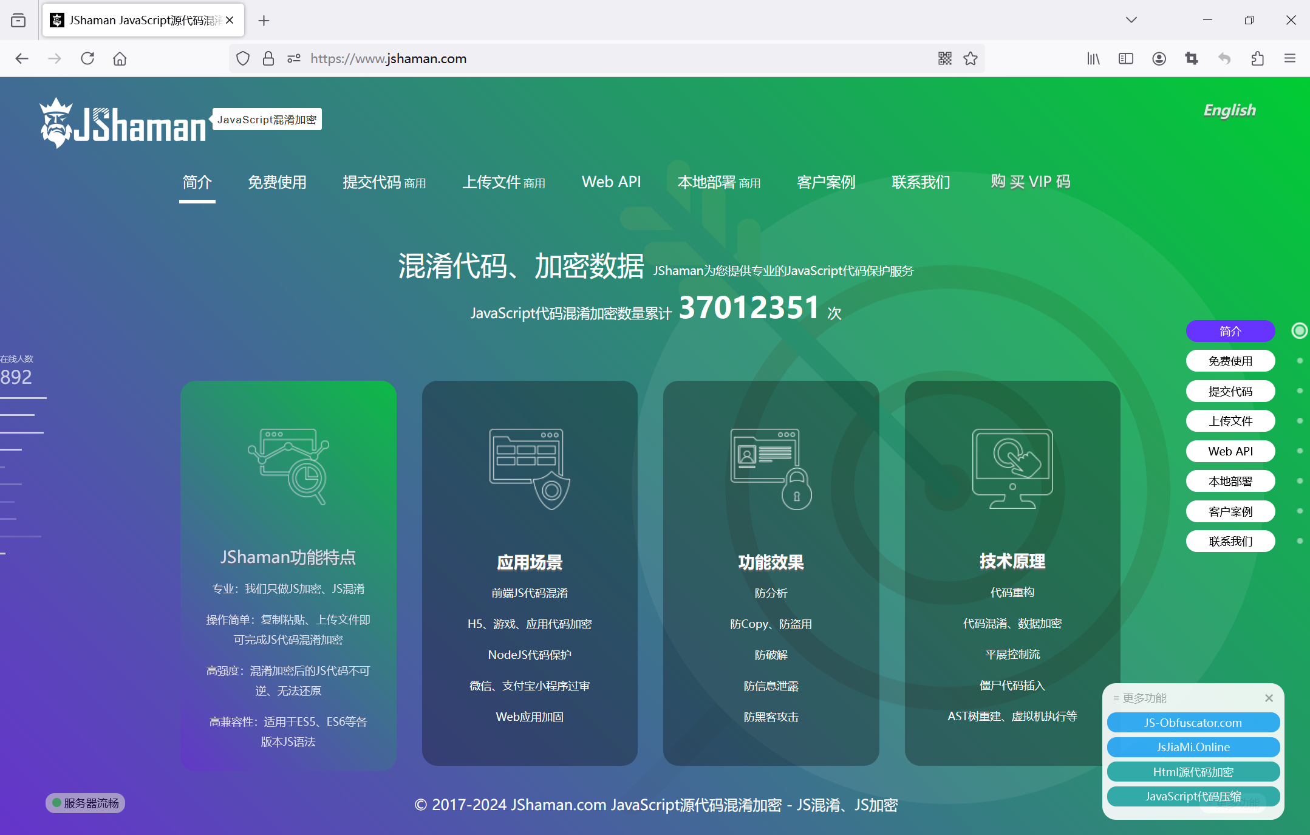1310x835 pixels.
Task: Select the dot indicator next to Web API
Action: (x=1299, y=451)
